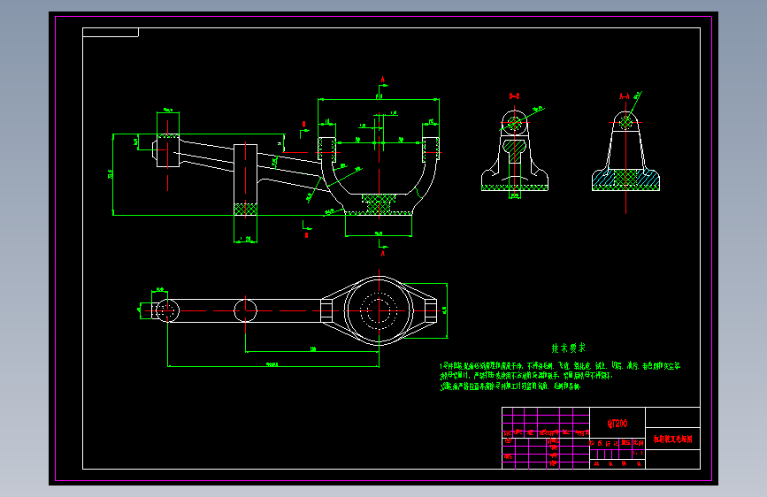
Task: Select the first line of technical requirements notes
Action: point(560,366)
